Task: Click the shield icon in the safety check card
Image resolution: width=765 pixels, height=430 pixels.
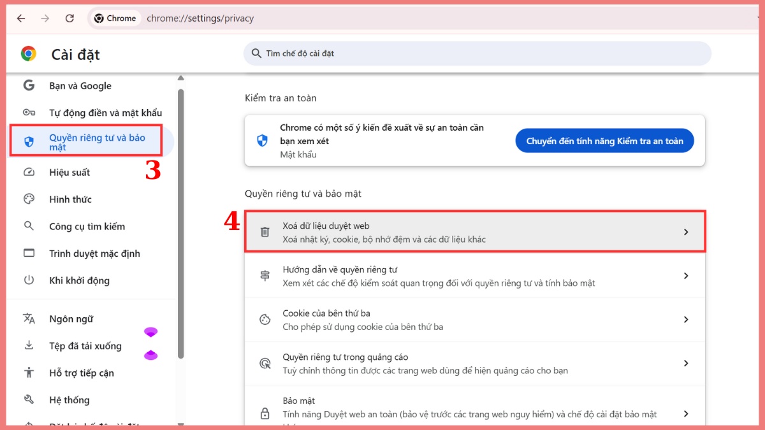Action: tap(262, 141)
